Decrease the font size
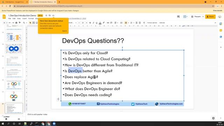The height and width of the screenshot is (126, 224). coord(79,23)
